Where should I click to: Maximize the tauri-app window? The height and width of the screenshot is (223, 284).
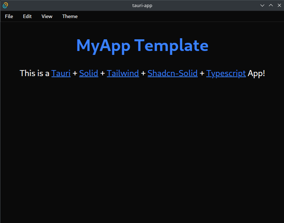pos(271,5)
